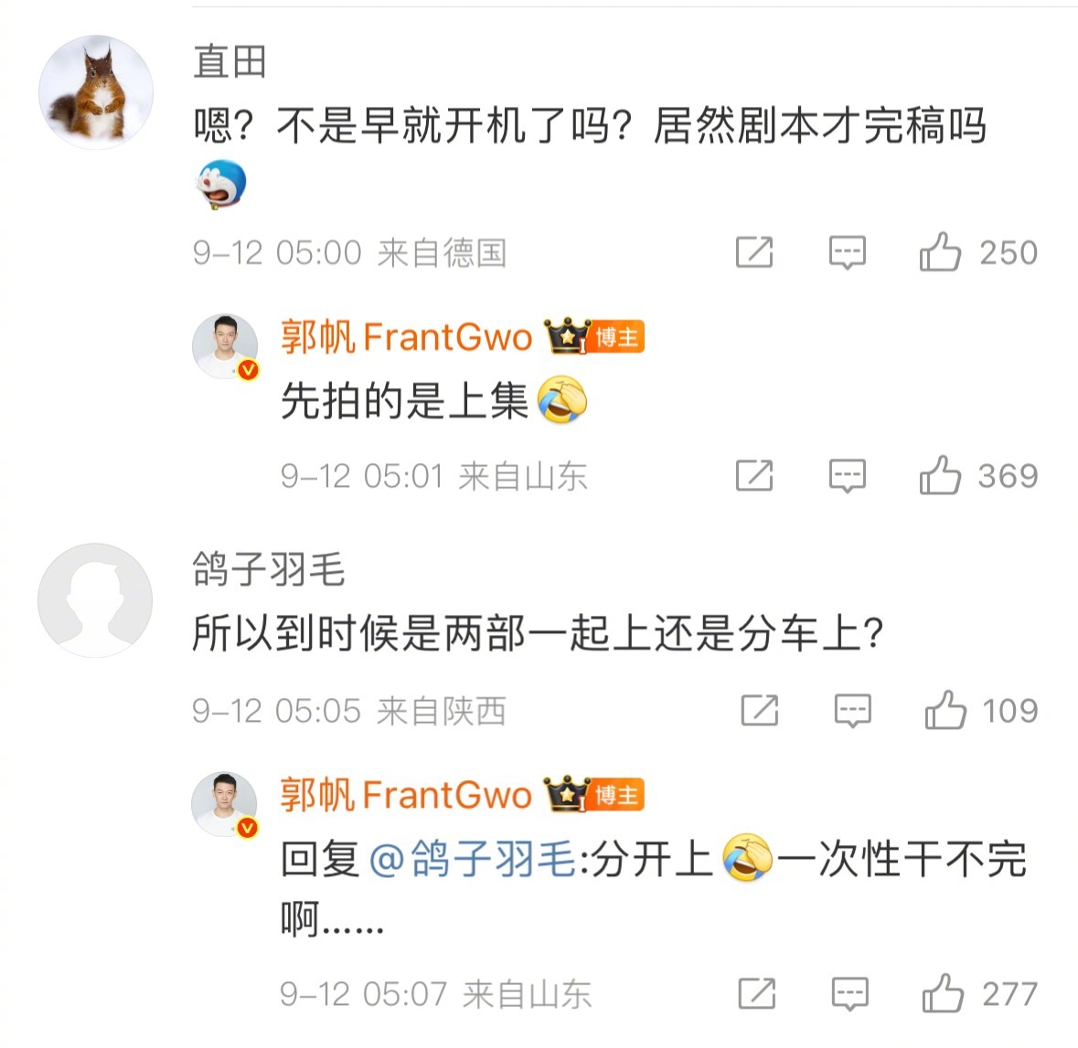Comment on 郭帆's 05:01 reply
The width and height of the screenshot is (1078, 1048).
[x=847, y=475]
